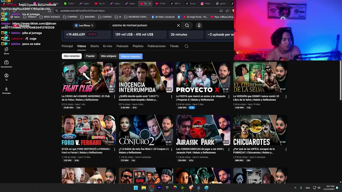Switch to the Toy Story browser tab

(100, 3)
